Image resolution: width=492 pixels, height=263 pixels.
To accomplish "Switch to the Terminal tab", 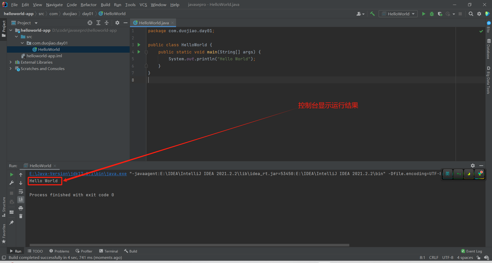I will [x=108, y=251].
